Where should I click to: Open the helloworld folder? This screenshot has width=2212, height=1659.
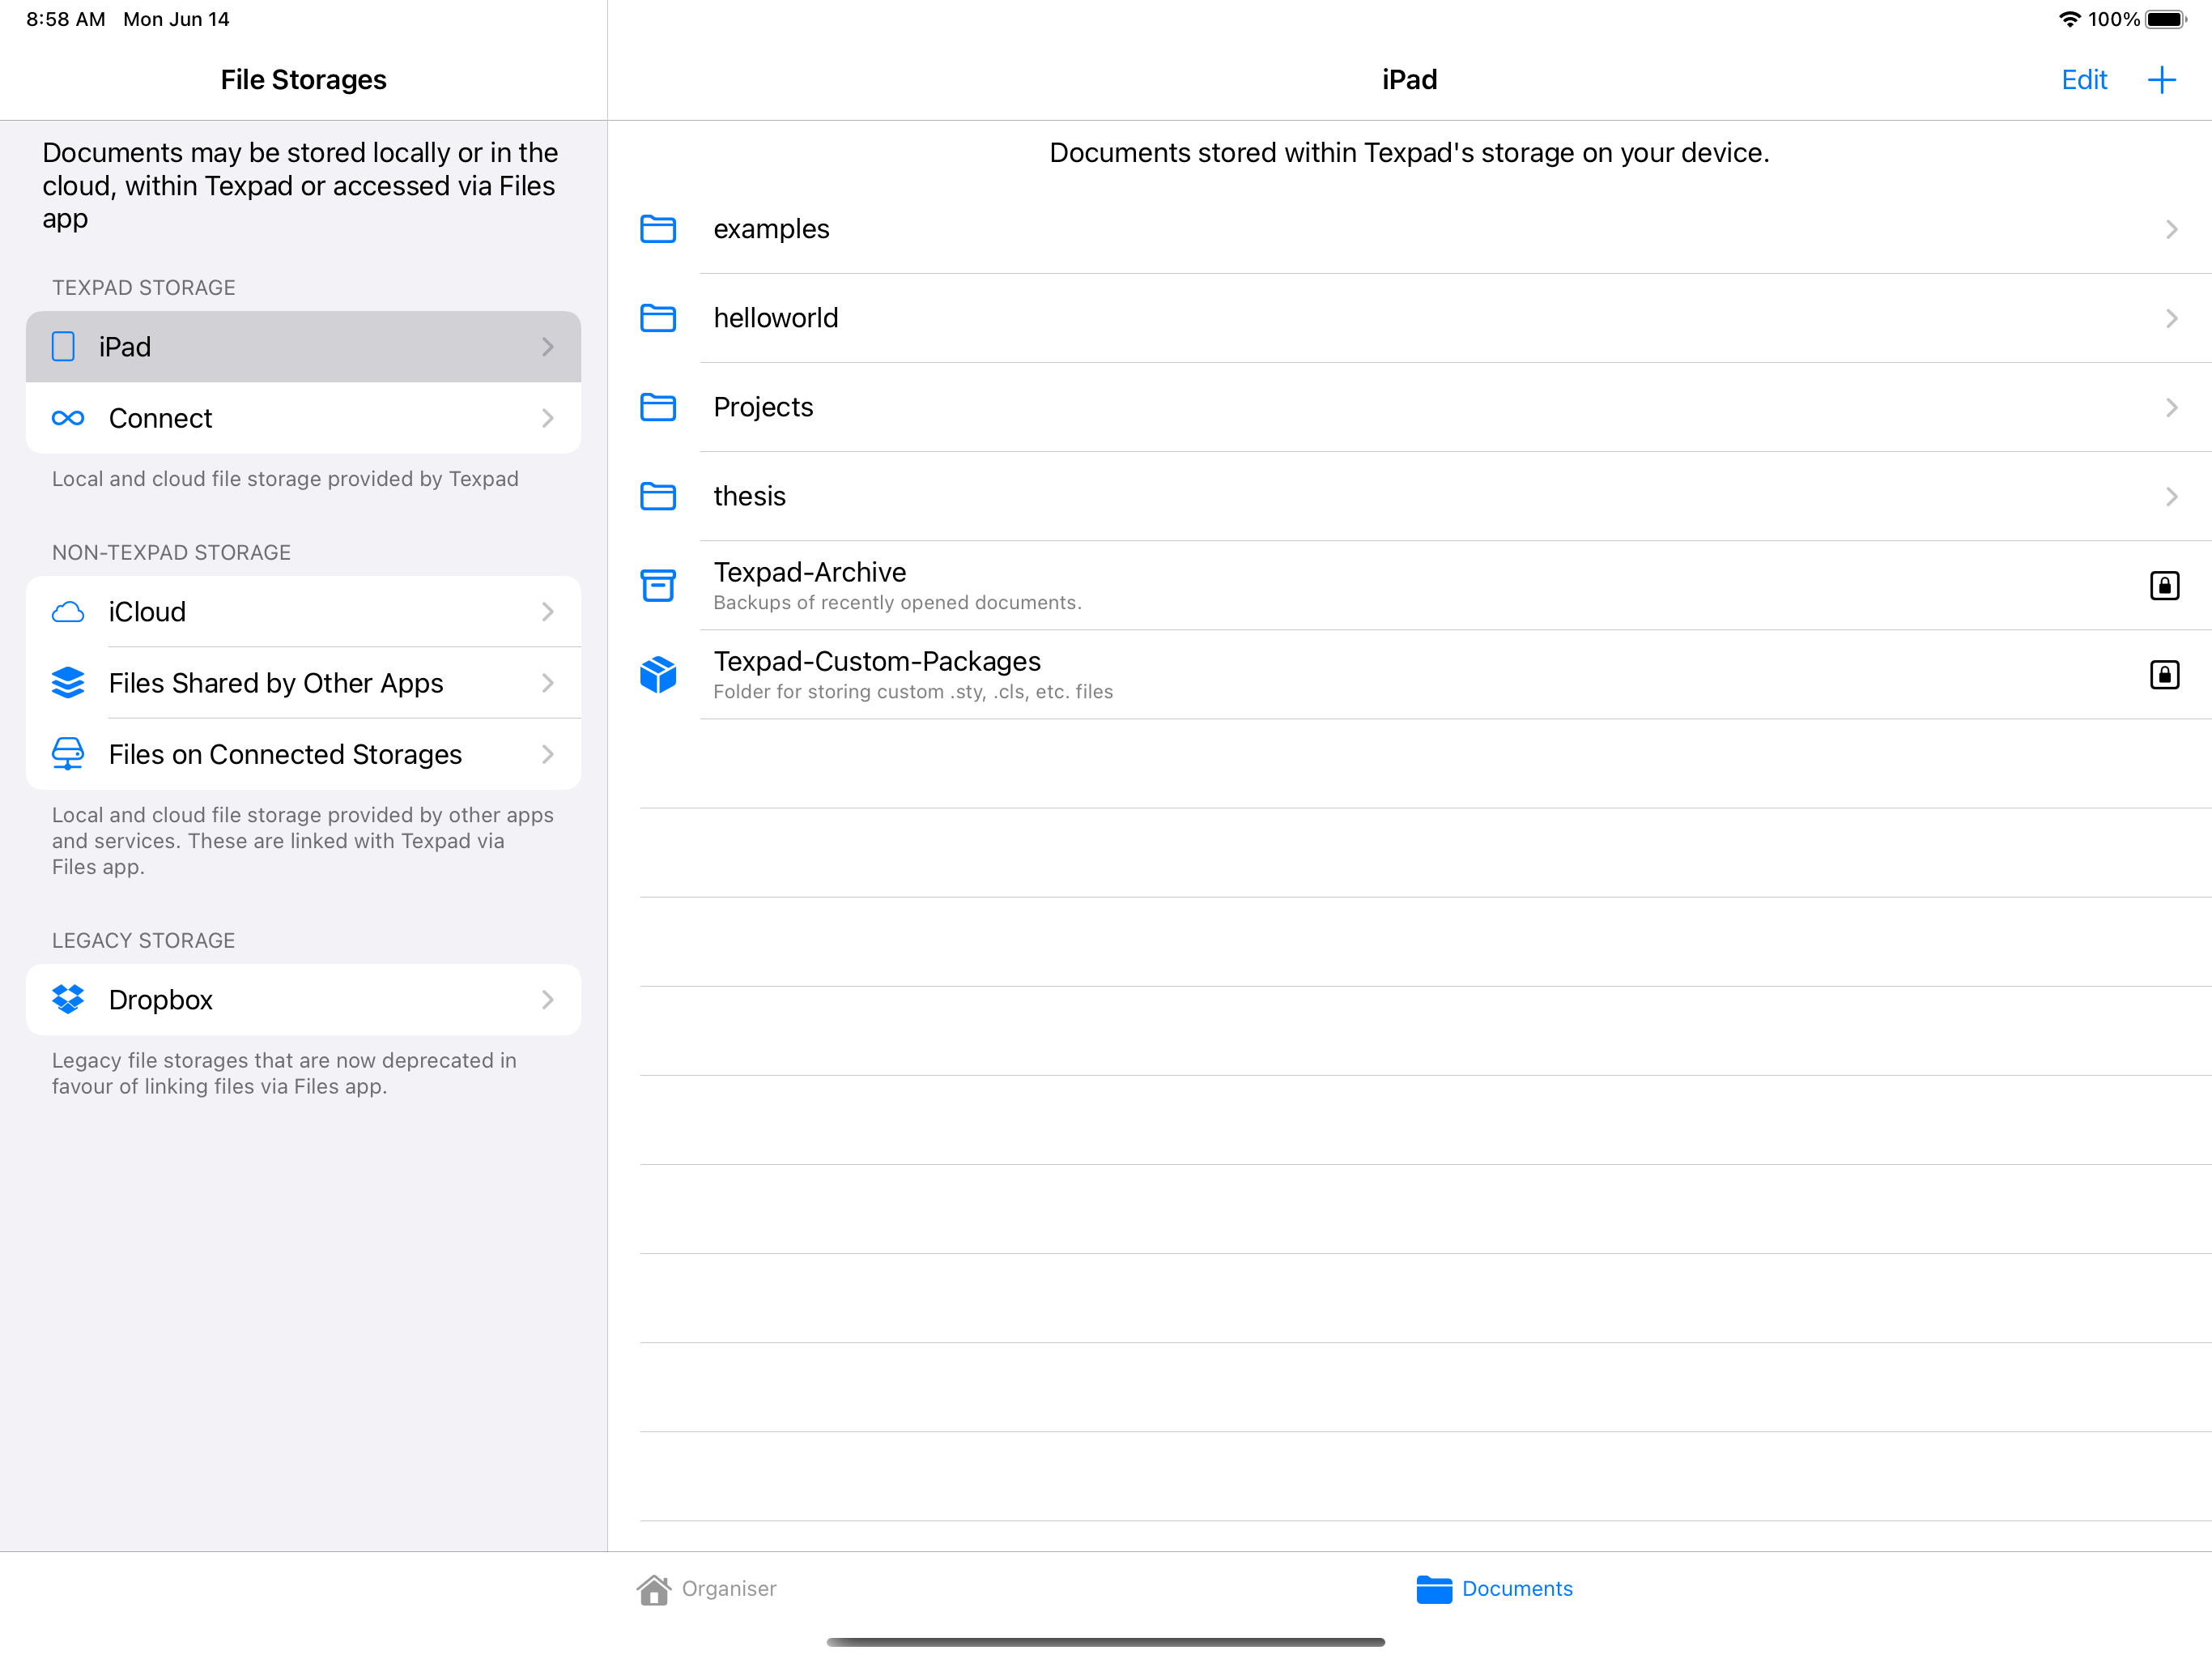(1410, 318)
